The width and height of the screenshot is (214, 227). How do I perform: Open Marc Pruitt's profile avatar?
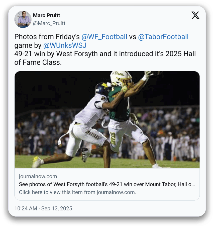pyautogui.click(x=23, y=19)
